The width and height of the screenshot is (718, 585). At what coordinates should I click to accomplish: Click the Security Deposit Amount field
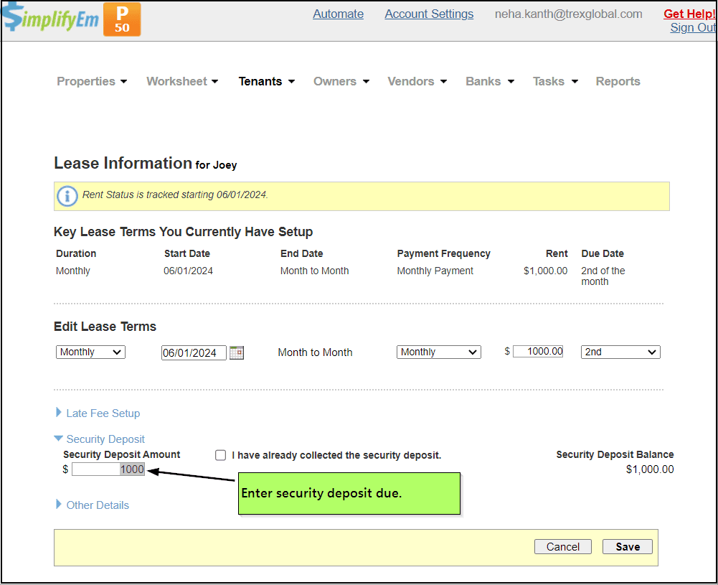point(108,469)
